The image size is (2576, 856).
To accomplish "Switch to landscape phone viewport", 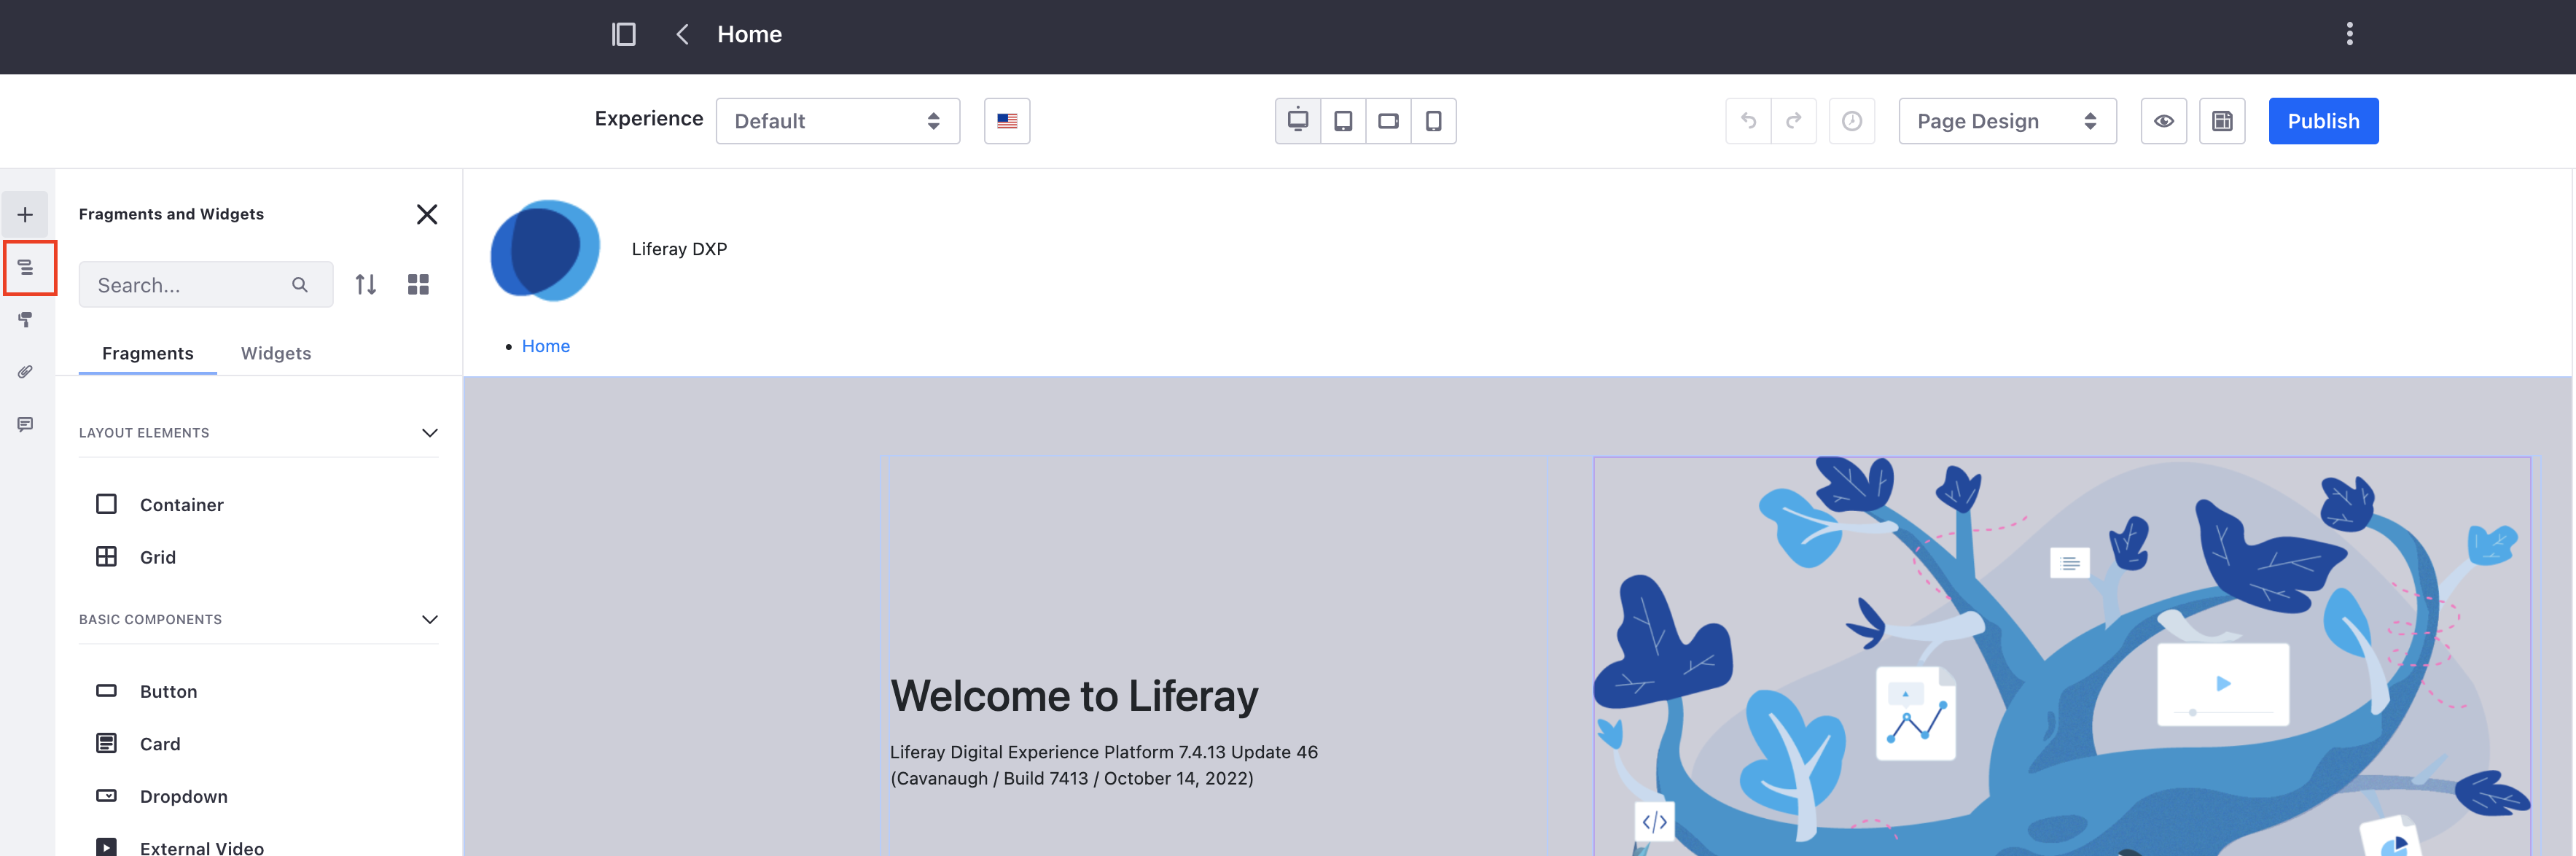I will pos(1388,121).
